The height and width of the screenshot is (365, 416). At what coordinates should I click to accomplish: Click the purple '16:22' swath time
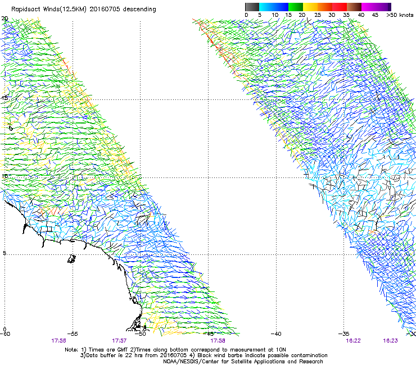tap(354, 341)
